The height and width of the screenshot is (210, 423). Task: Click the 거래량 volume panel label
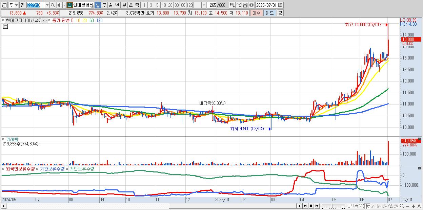point(12,139)
